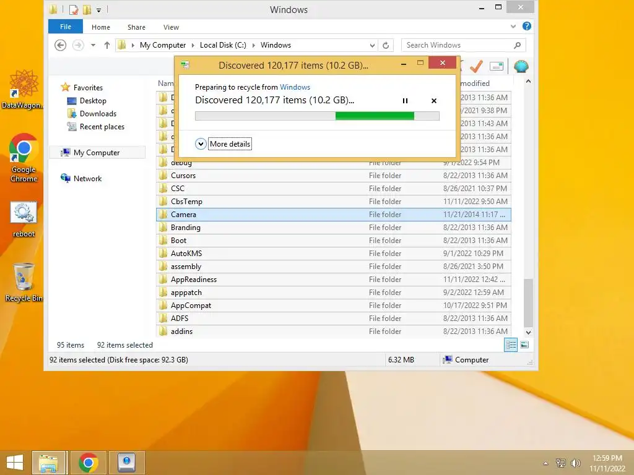
Task: Switch to the Share tab
Action: (x=136, y=27)
